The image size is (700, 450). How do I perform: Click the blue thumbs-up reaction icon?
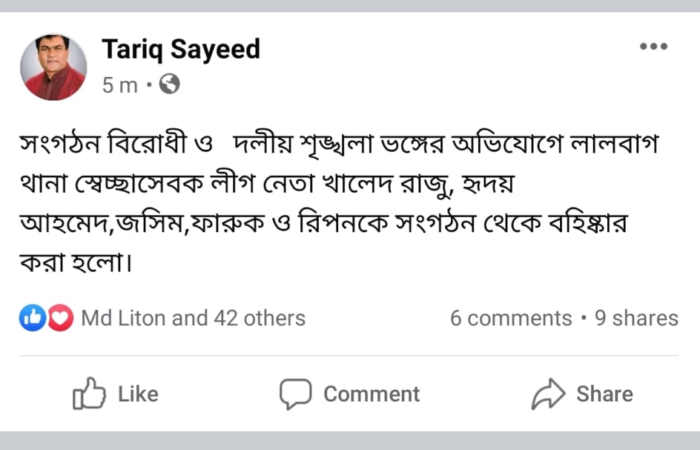pyautogui.click(x=32, y=319)
